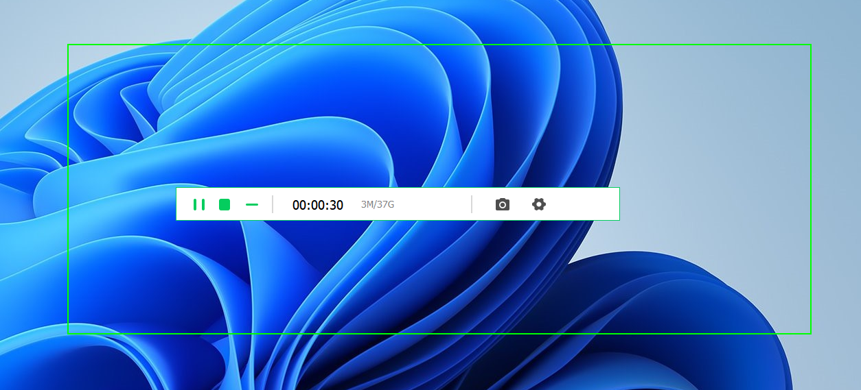This screenshot has width=861, height=390.
Task: Stop the recording with green square
Action: point(225,204)
